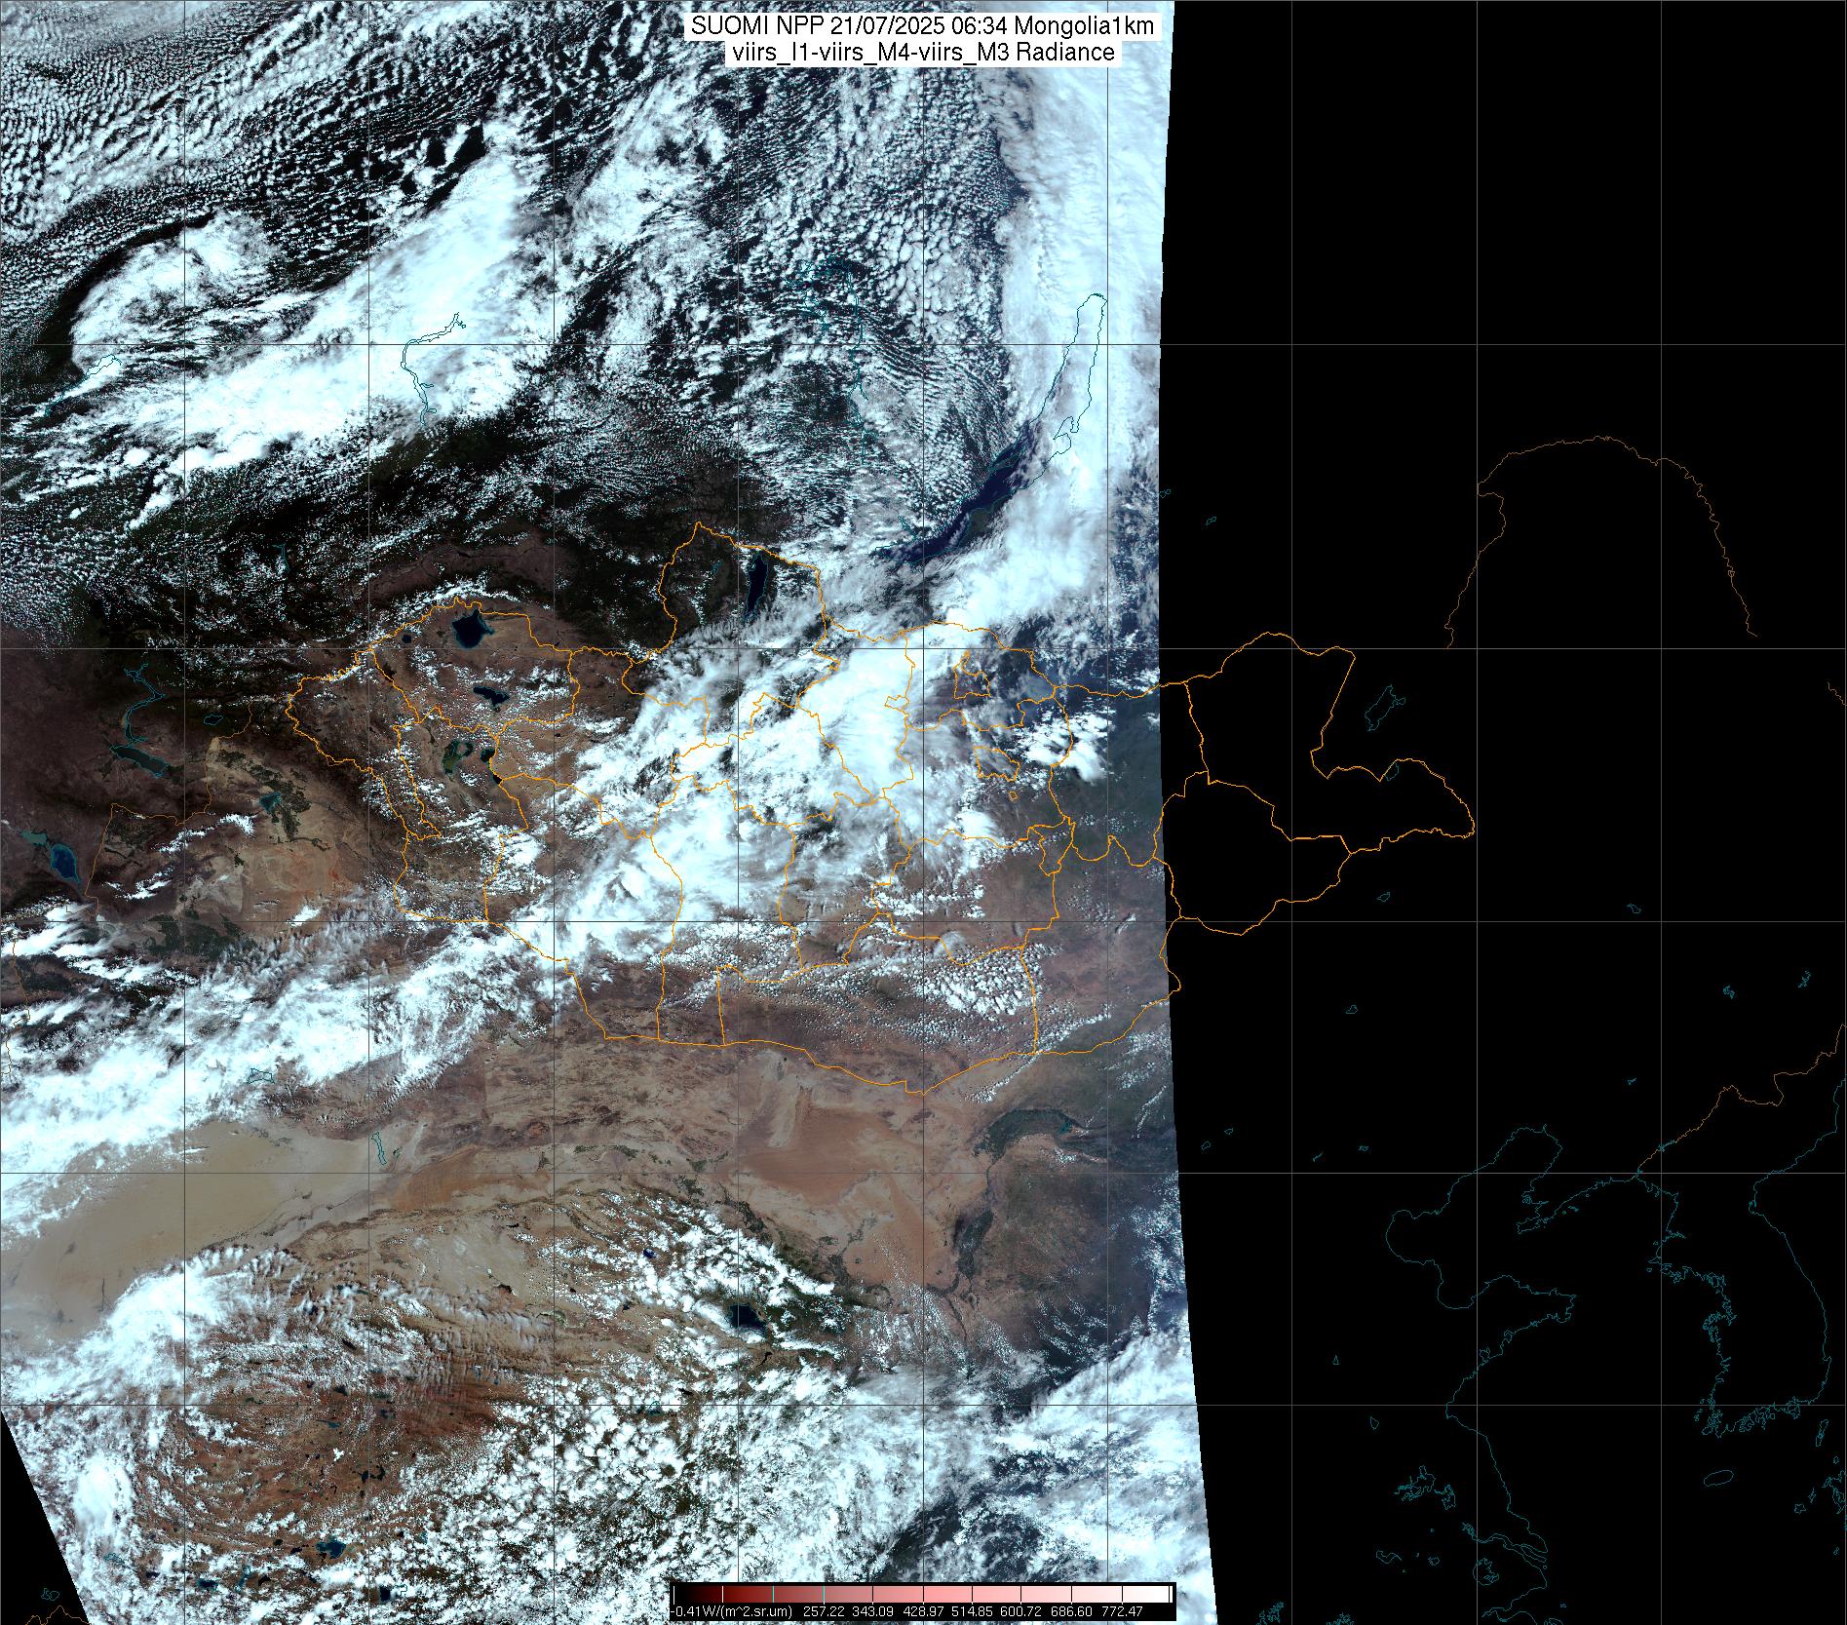Click large dark lake in northwest Mongolia

pos(469,629)
